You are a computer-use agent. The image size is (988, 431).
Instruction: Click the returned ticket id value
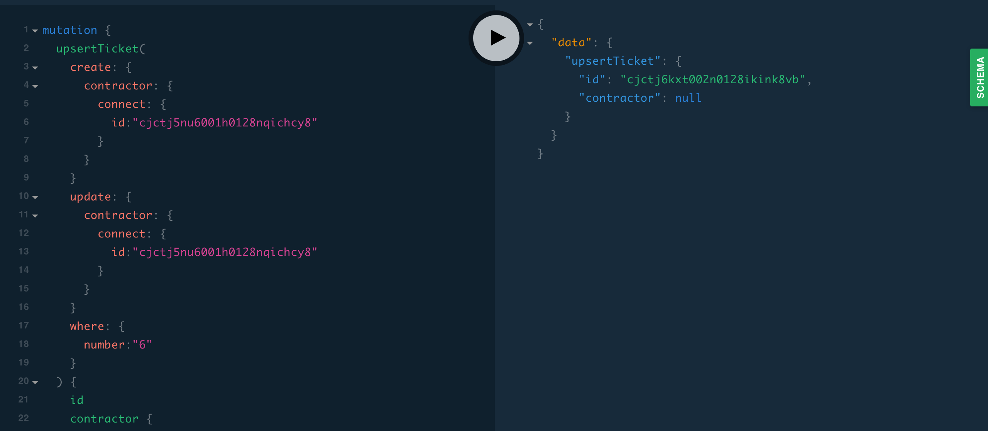(x=712, y=79)
